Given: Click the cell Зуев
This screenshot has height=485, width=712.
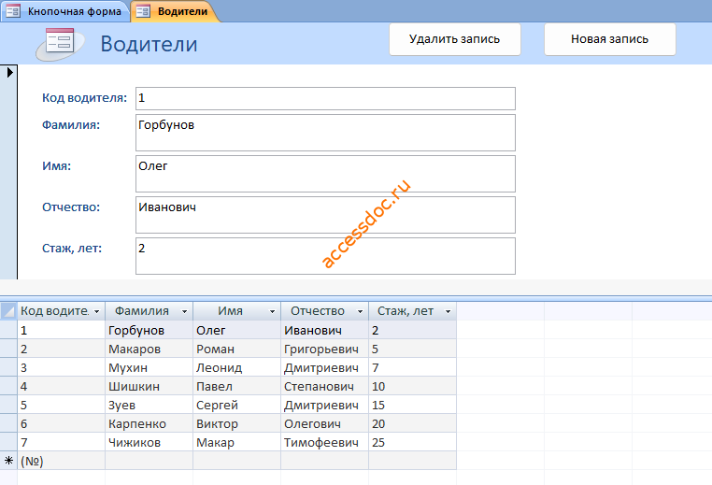Looking at the screenshot, I should pyautogui.click(x=149, y=405).
